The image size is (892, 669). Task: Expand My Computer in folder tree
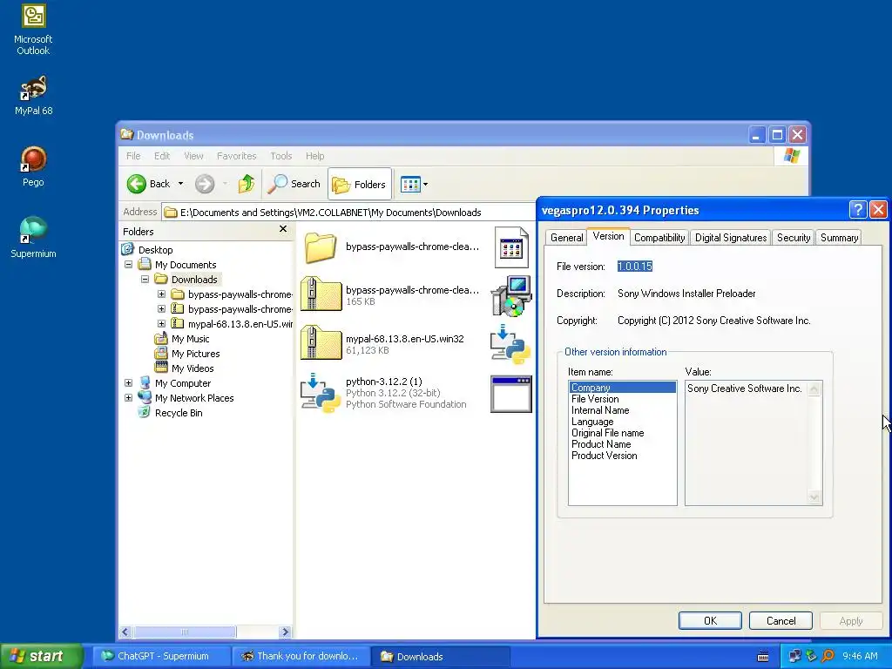point(129,383)
